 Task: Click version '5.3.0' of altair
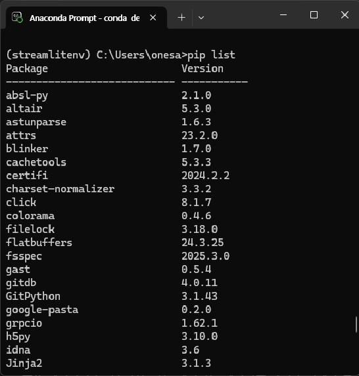(x=197, y=109)
